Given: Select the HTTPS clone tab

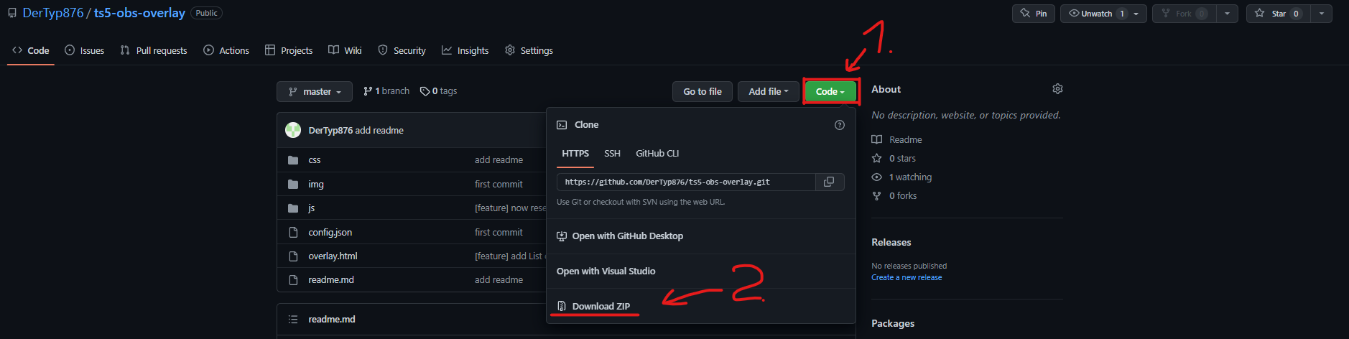Looking at the screenshot, I should coord(575,154).
